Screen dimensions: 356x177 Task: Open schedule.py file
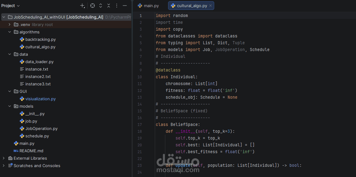coord(37,136)
